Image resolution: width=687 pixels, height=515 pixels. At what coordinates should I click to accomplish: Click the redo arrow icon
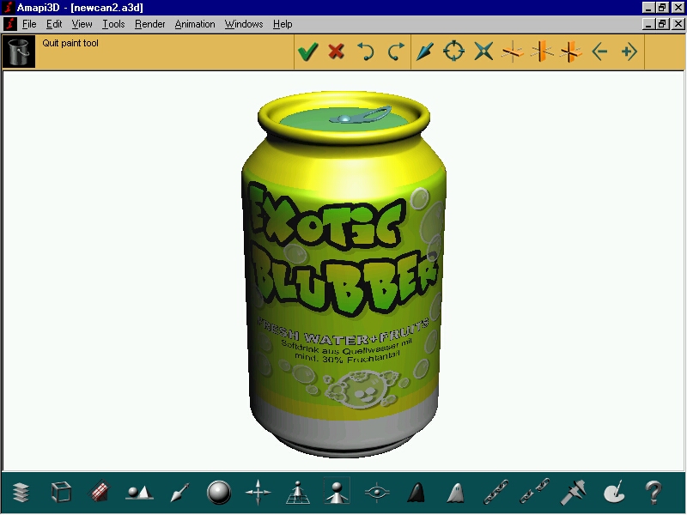click(x=395, y=52)
